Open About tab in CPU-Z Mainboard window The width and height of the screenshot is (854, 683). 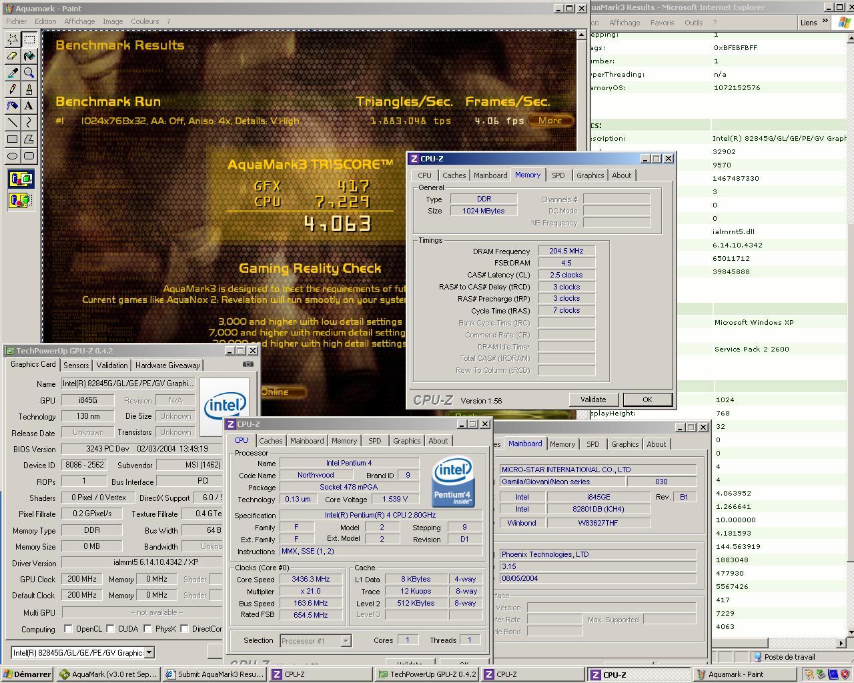point(656,444)
